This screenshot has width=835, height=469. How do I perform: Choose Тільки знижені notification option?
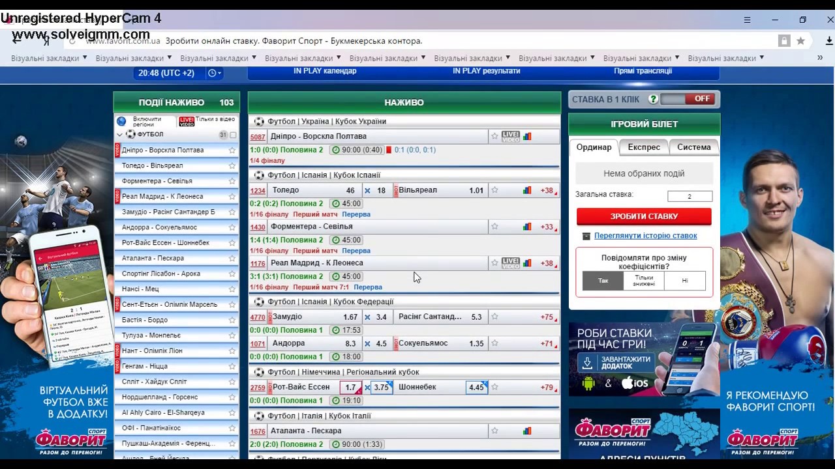[x=643, y=281]
